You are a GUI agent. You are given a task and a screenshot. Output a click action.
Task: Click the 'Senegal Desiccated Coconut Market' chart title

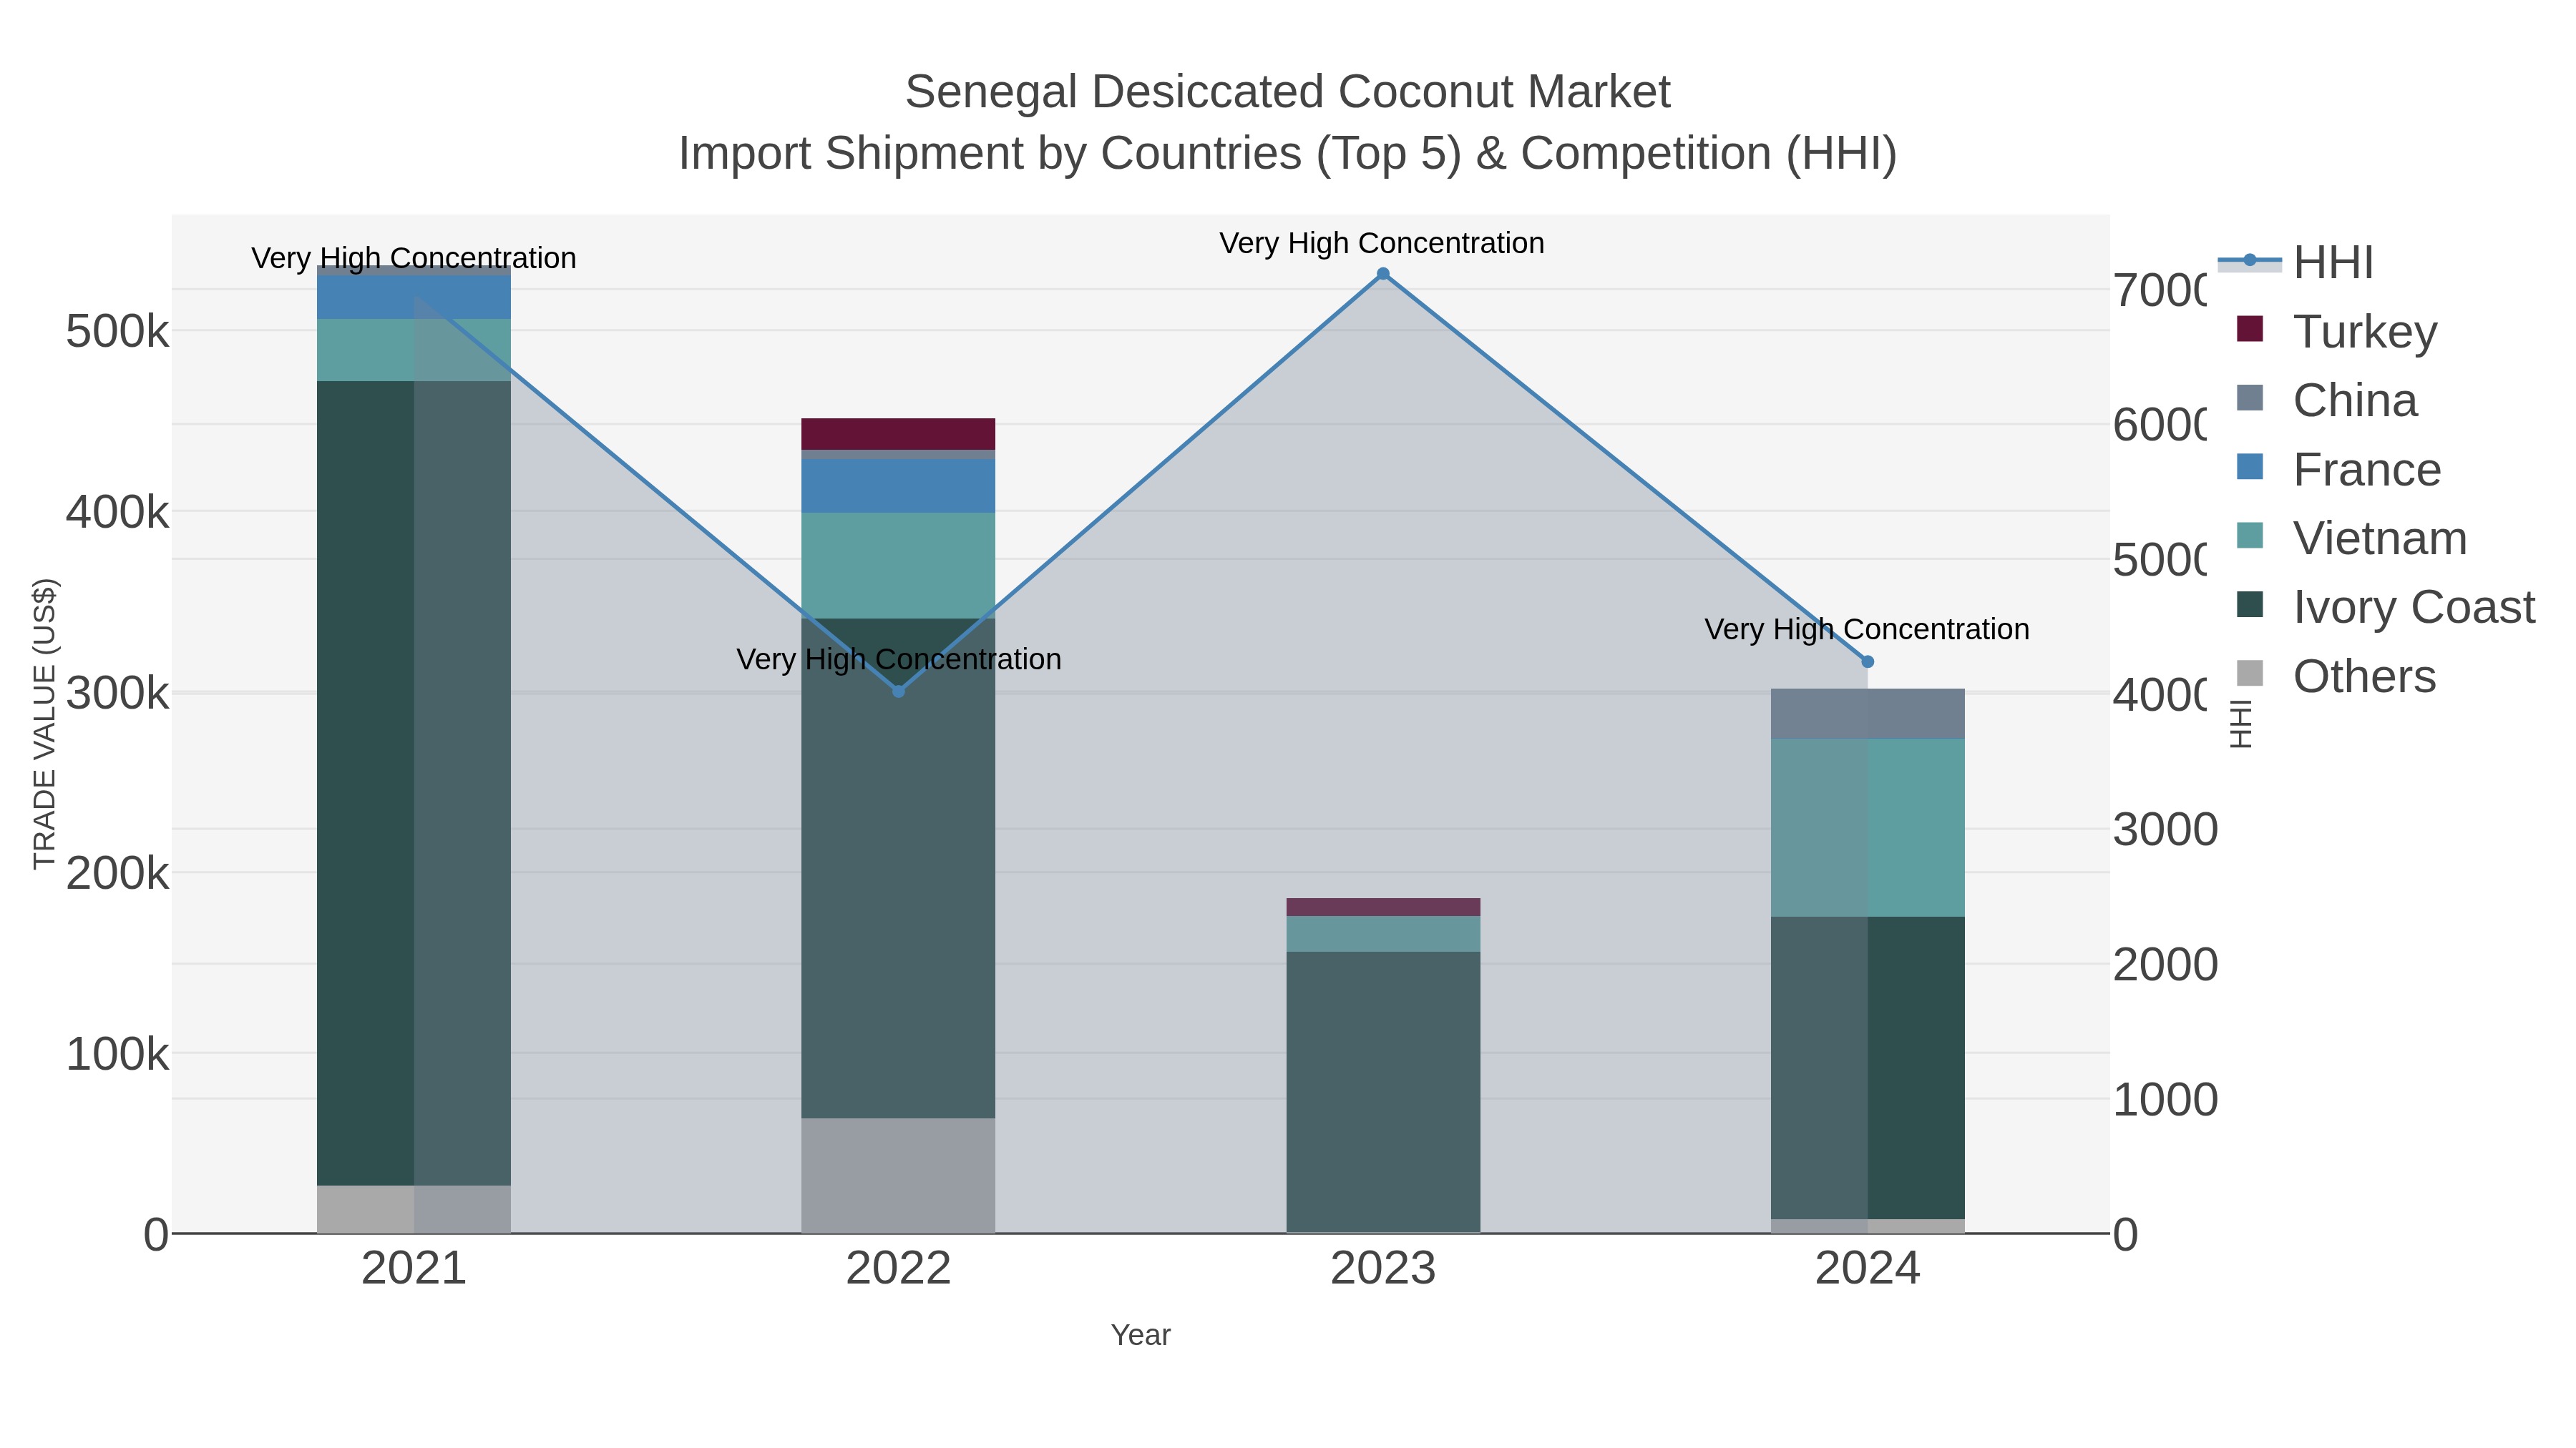[1288, 92]
